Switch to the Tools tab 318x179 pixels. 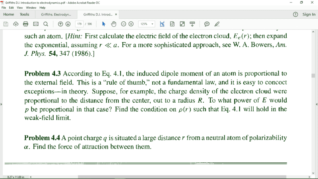coord(24,14)
